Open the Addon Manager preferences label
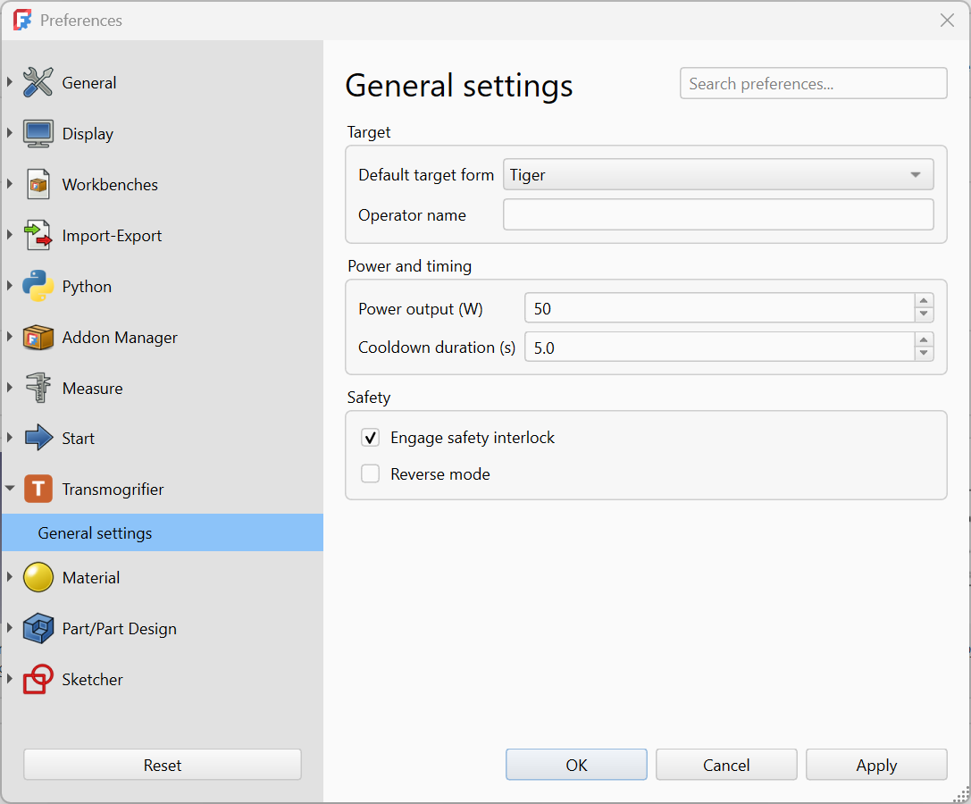The height and width of the screenshot is (804, 971). tap(120, 338)
